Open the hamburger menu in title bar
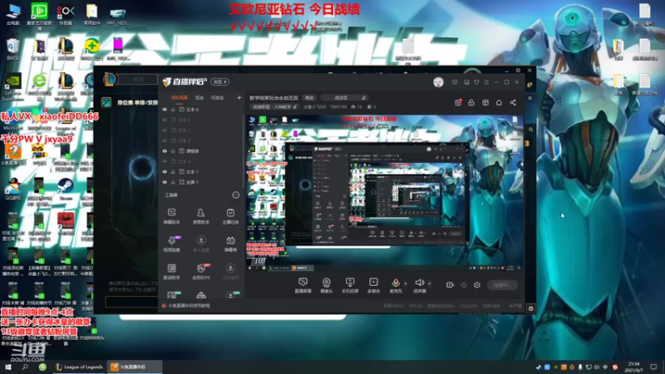This screenshot has width=665, height=374. click(x=486, y=82)
